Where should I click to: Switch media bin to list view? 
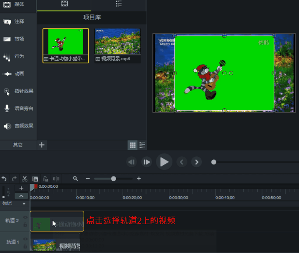coord(142,145)
